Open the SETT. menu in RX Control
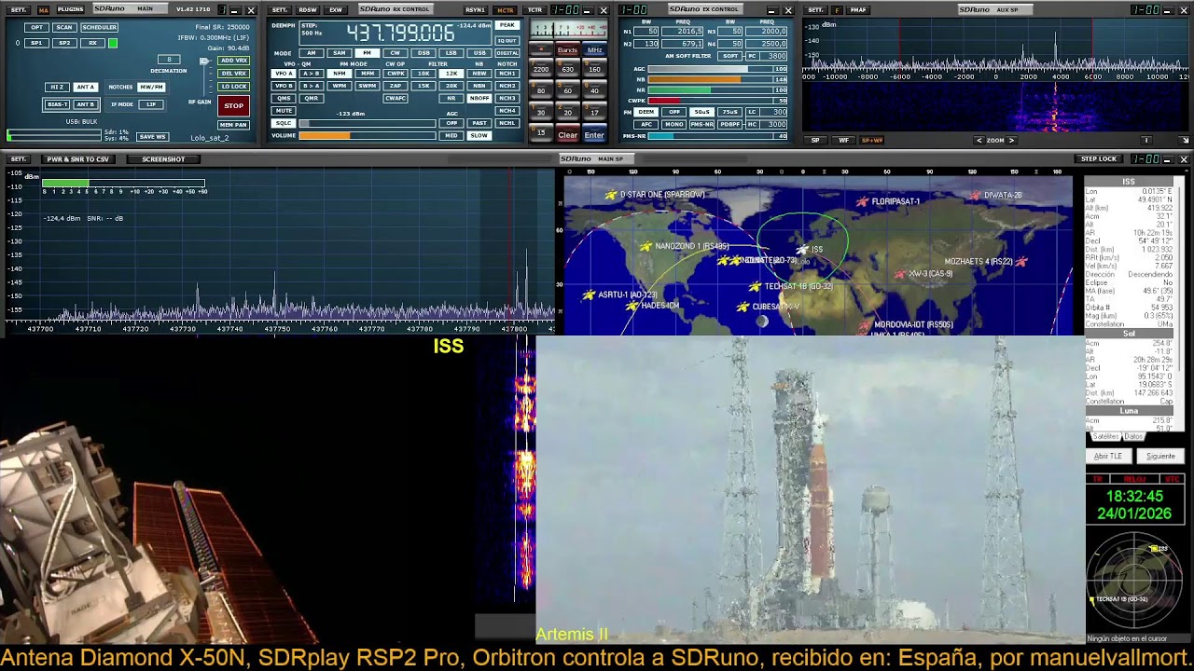 (x=279, y=10)
